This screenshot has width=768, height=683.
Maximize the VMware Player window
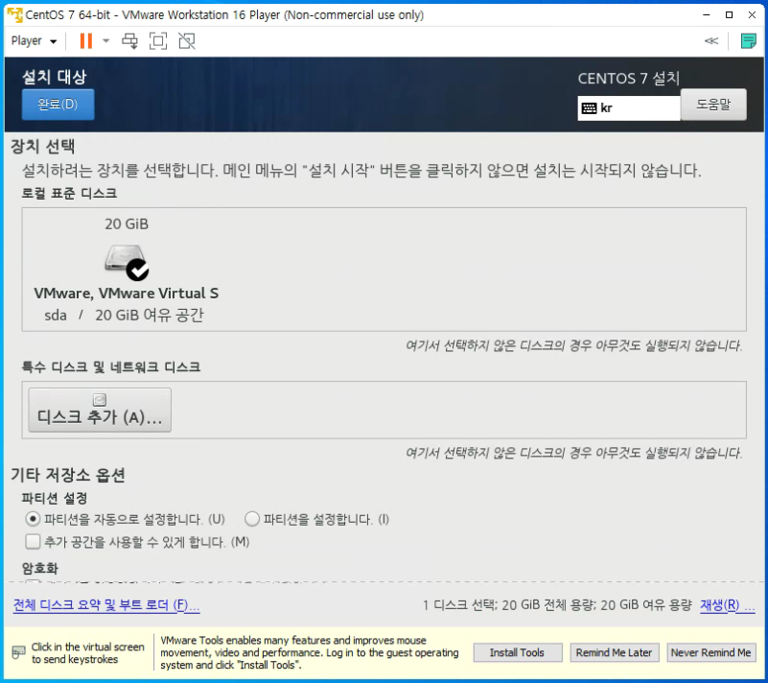[x=729, y=14]
